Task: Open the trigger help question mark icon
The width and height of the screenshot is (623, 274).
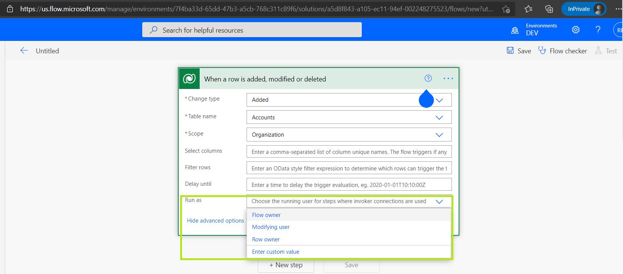Action: coord(428,78)
